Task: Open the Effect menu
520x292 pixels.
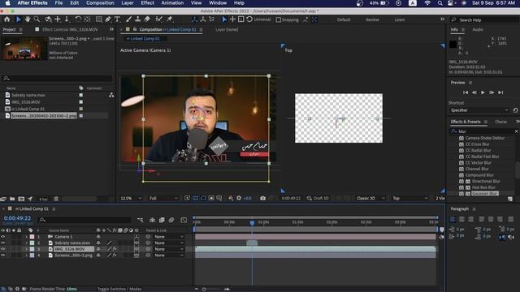Action: click(x=147, y=3)
